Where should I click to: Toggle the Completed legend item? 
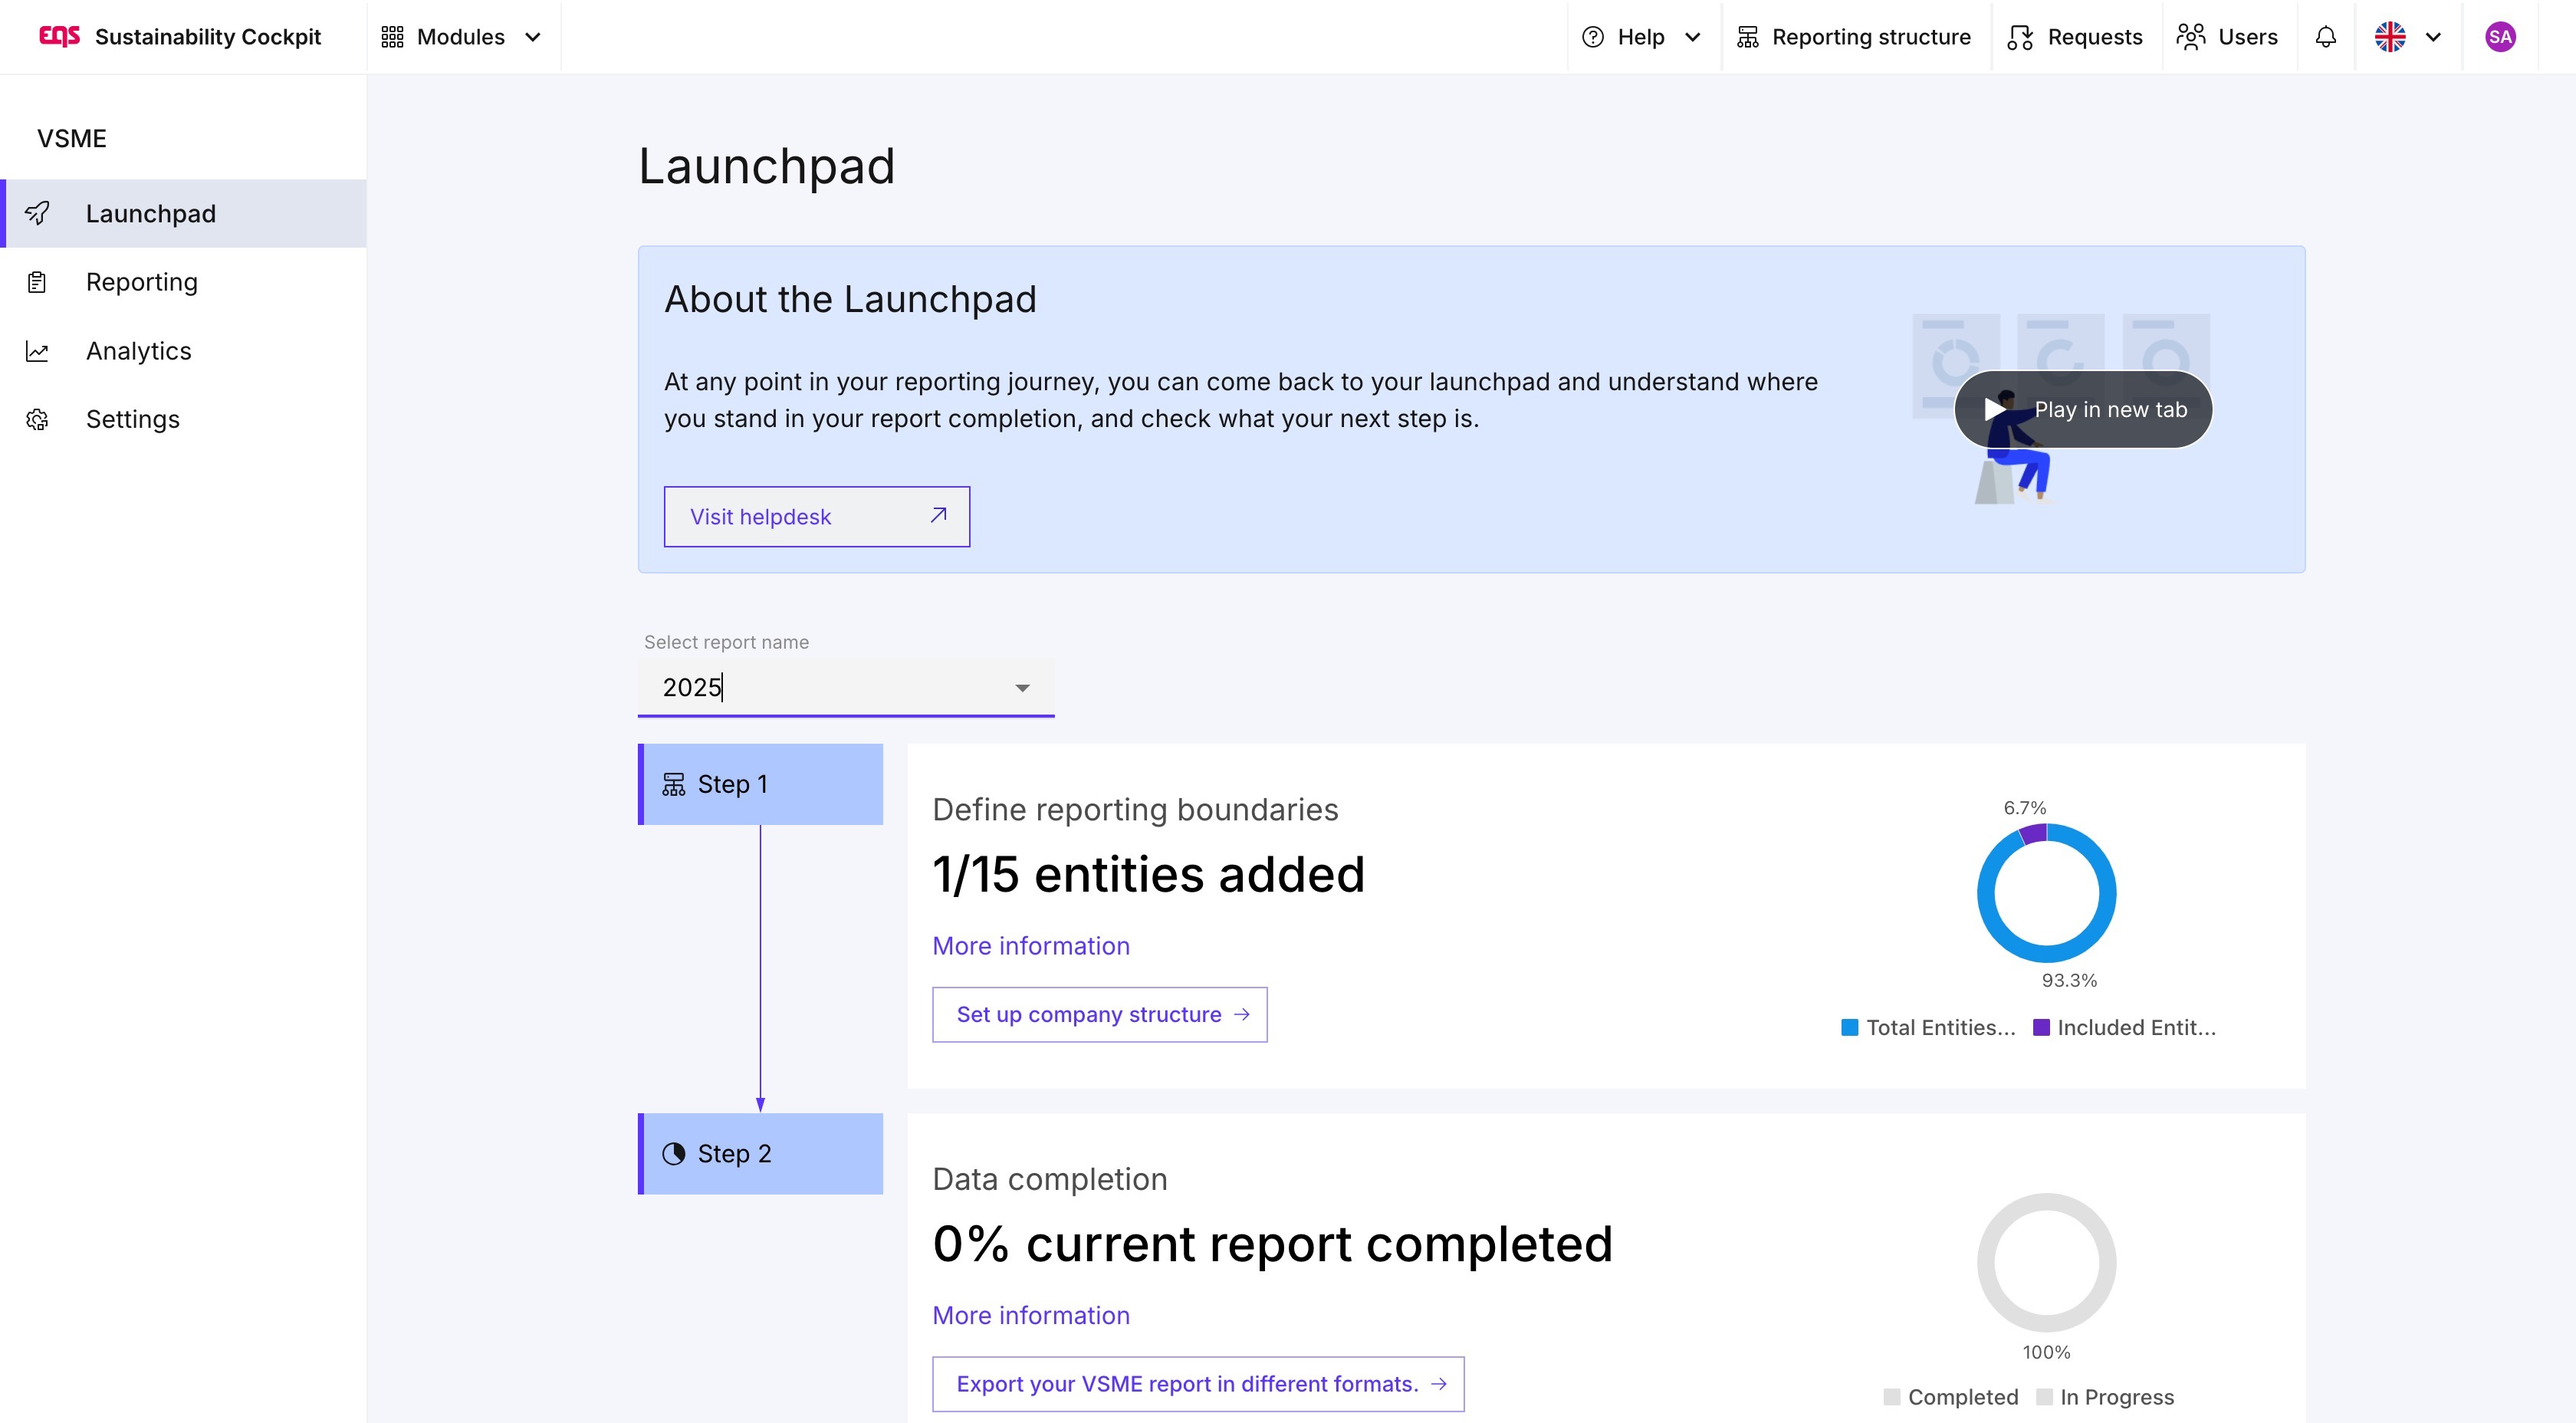point(1950,1396)
